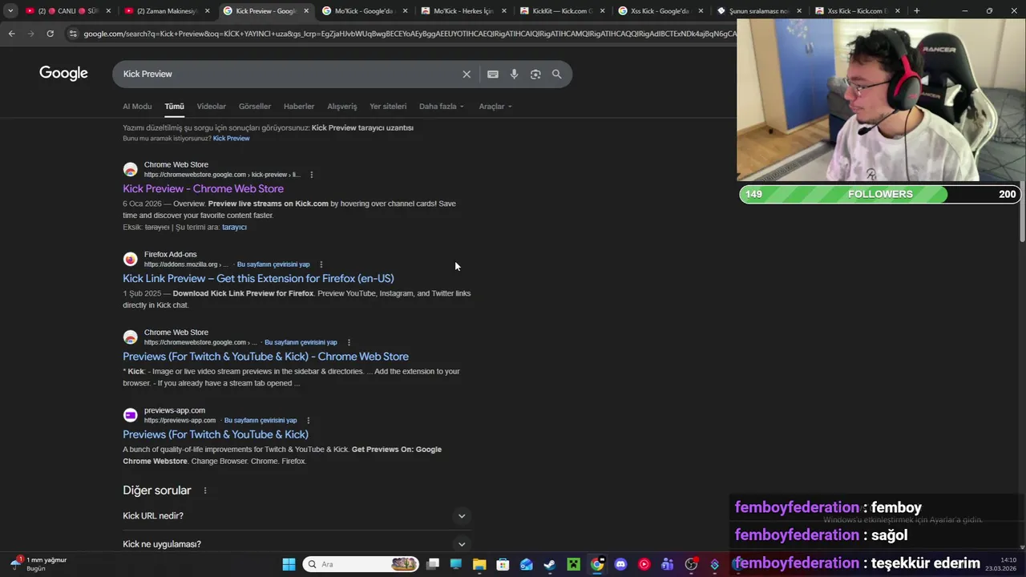The height and width of the screenshot is (577, 1026).
Task: Click the tarayıcı must-include link
Action: pos(234,228)
